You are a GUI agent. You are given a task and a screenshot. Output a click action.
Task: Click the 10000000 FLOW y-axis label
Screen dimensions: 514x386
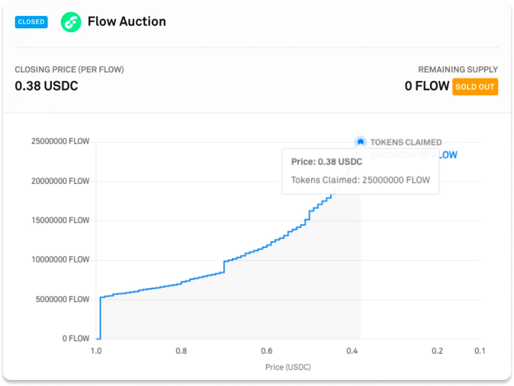click(60, 259)
